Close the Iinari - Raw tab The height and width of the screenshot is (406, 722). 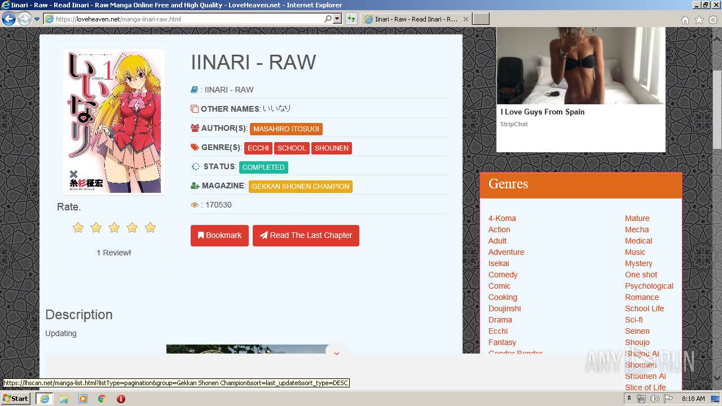click(465, 19)
